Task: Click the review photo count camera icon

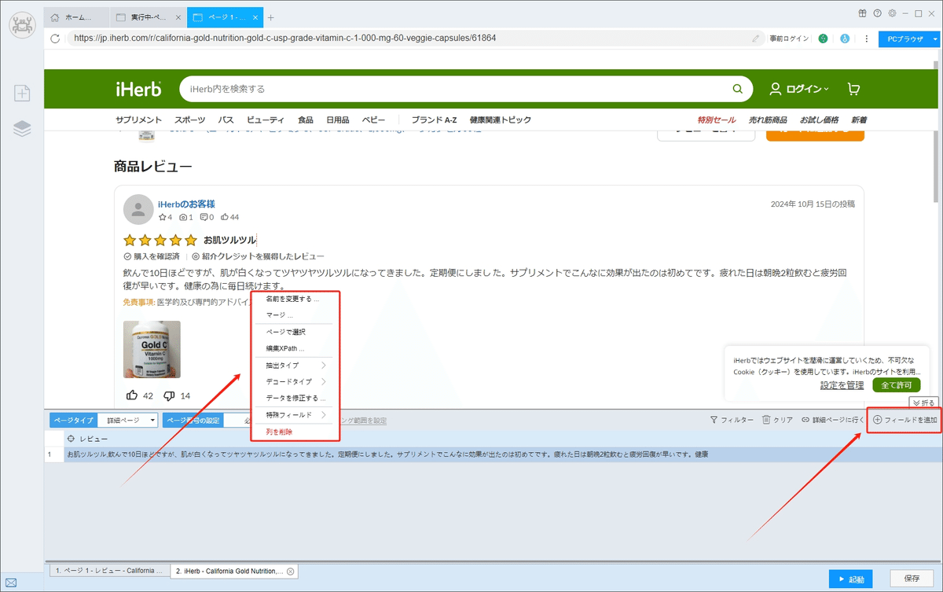Action: (x=183, y=217)
